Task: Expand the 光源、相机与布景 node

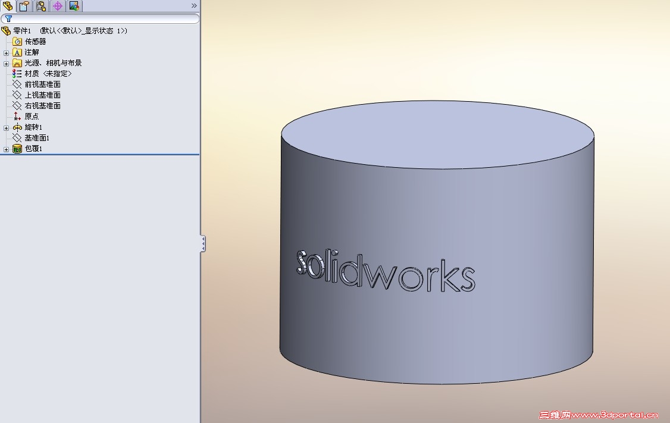Action: pos(6,64)
